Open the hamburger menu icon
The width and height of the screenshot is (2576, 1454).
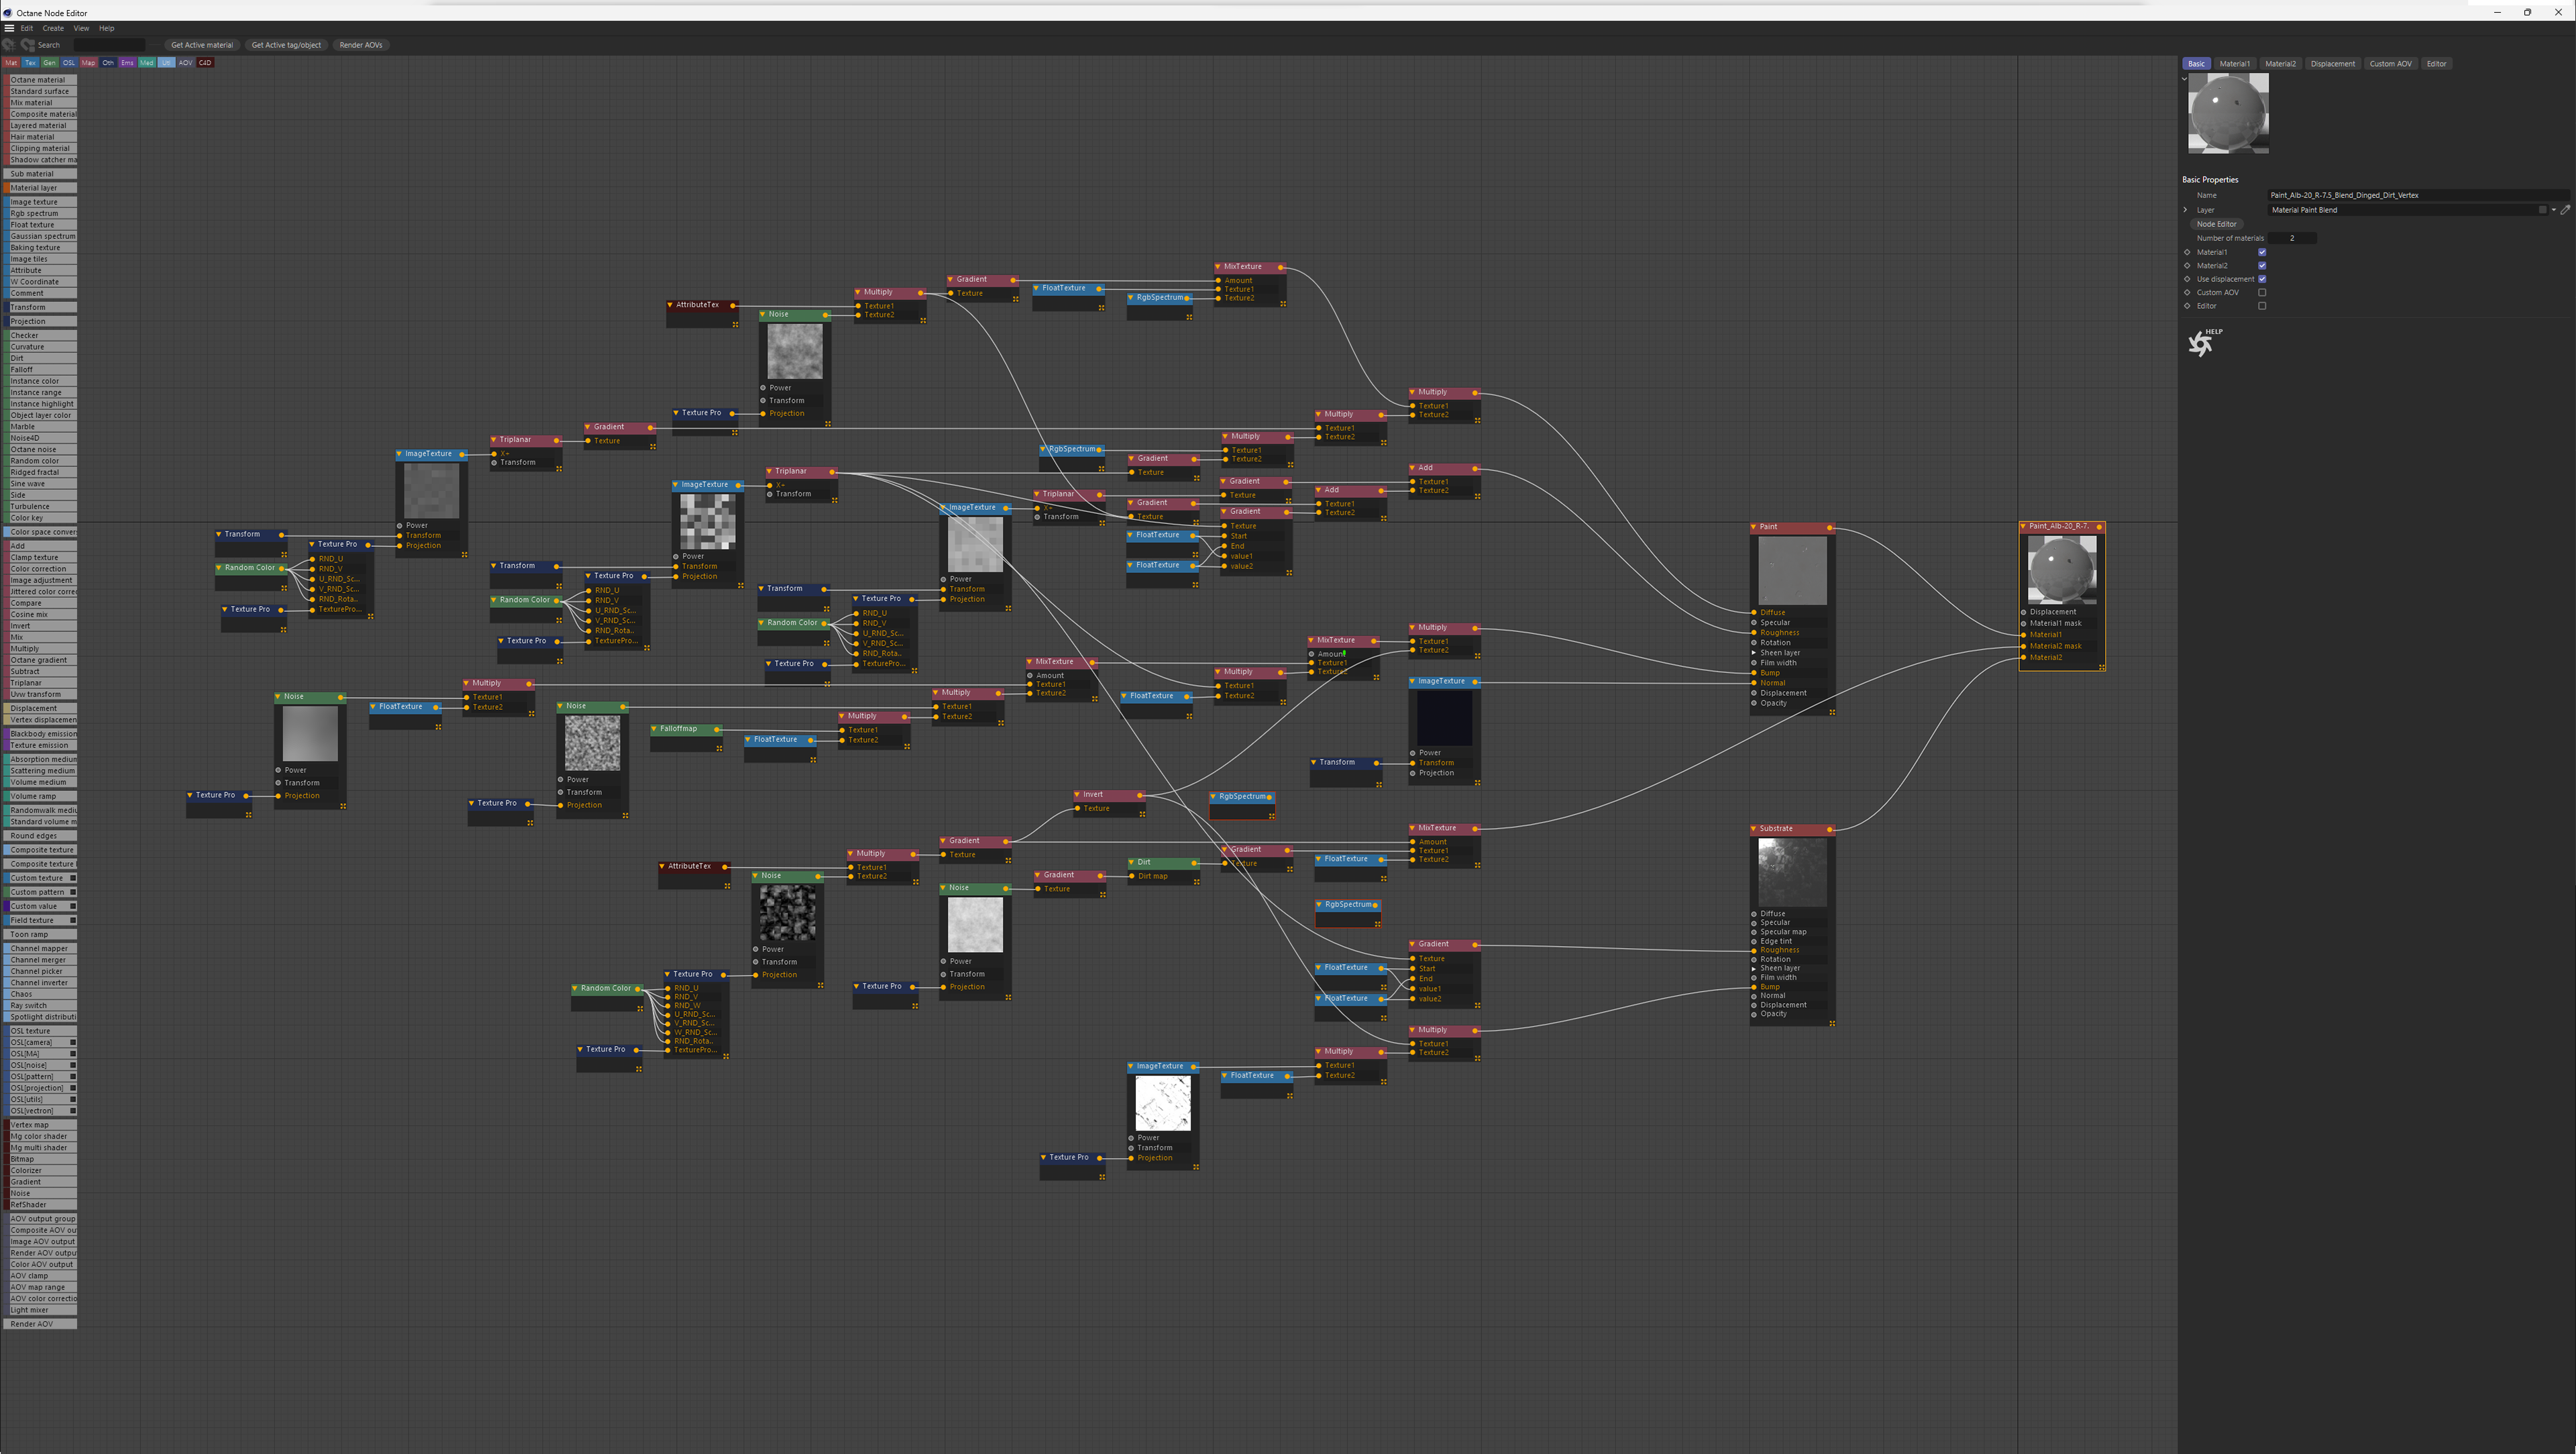(x=9, y=28)
